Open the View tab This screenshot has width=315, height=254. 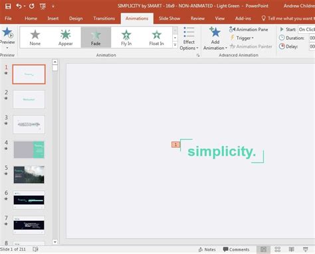(220, 19)
